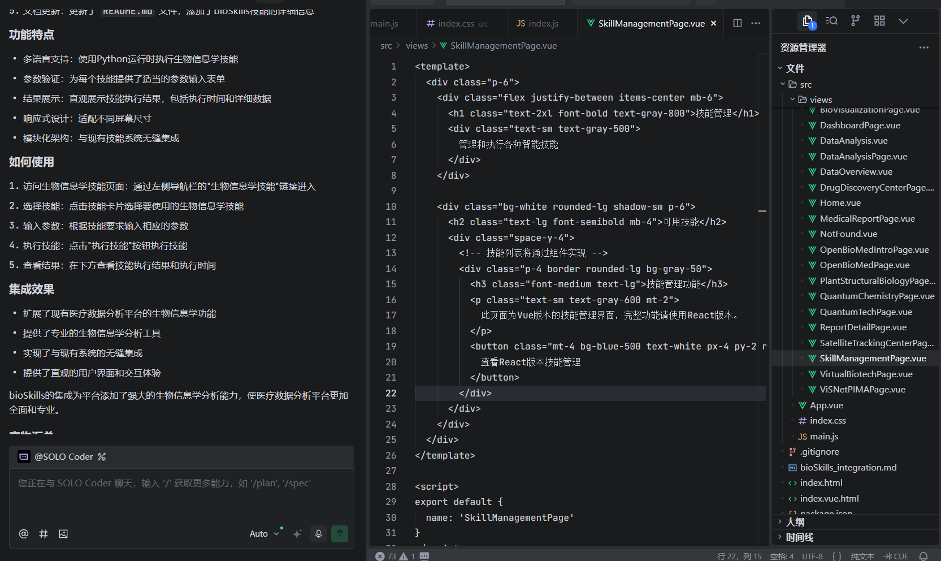Open SatelliteTrackingCenterPage file
This screenshot has width=941, height=561.
coord(877,343)
